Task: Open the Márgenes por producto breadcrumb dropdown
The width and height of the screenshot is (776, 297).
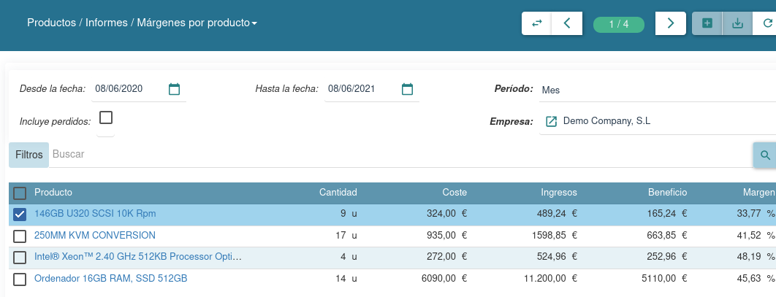Action: [254, 23]
